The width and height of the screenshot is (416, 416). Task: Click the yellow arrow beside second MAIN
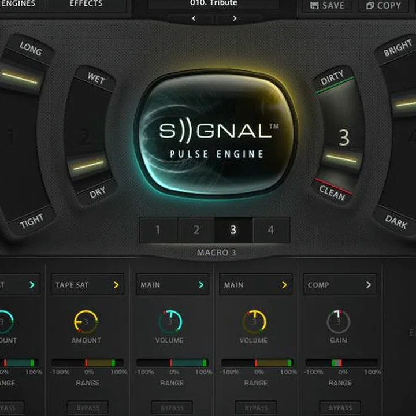[284, 285]
